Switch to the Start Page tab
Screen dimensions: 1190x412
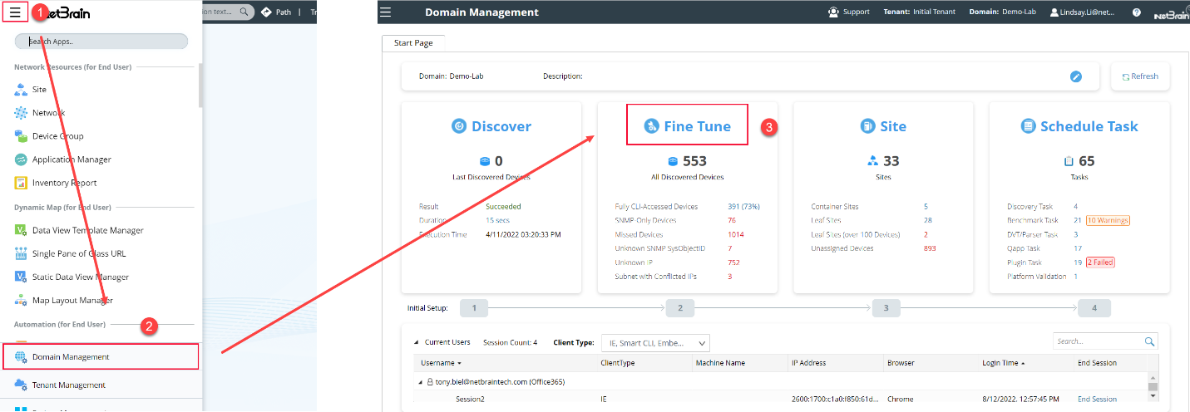[413, 42]
